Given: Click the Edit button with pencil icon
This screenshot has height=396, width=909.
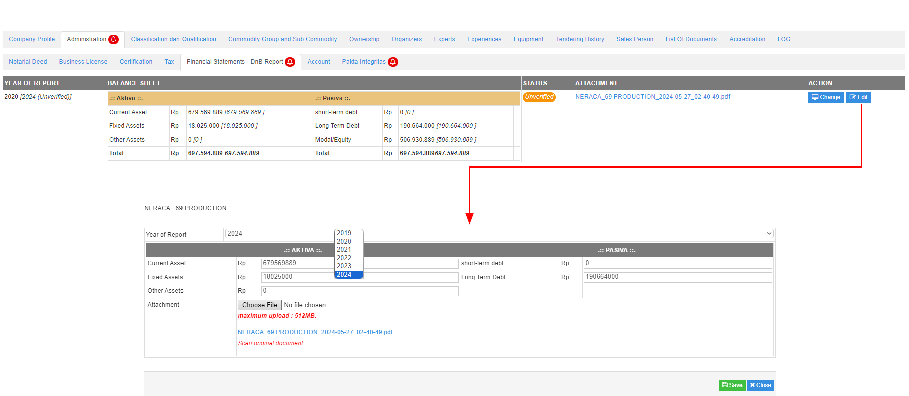Looking at the screenshot, I should coord(858,97).
